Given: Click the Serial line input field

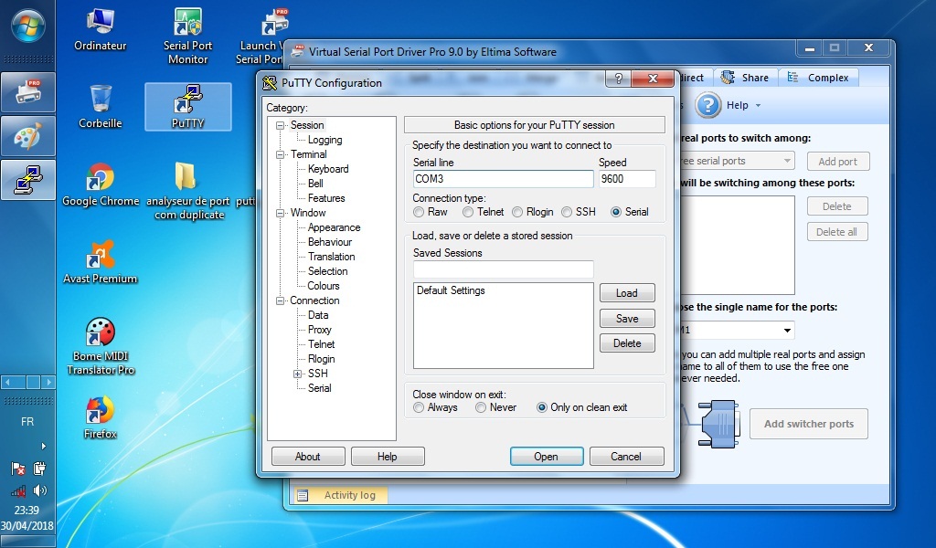Looking at the screenshot, I should click(504, 179).
